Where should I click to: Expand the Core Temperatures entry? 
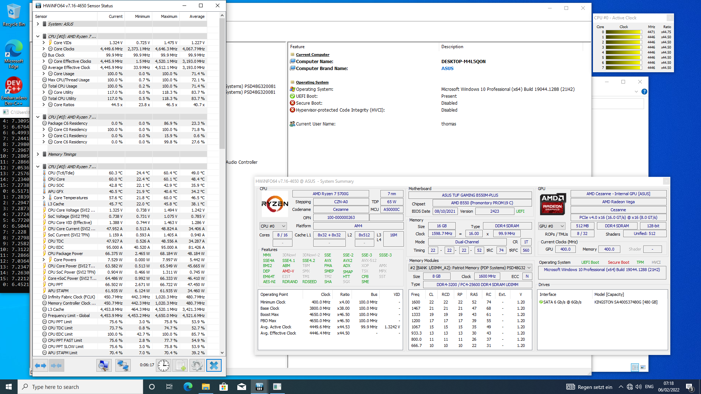click(43, 197)
